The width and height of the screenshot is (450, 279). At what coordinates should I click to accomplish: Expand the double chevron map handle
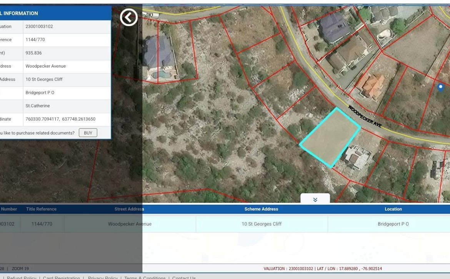pyautogui.click(x=315, y=199)
